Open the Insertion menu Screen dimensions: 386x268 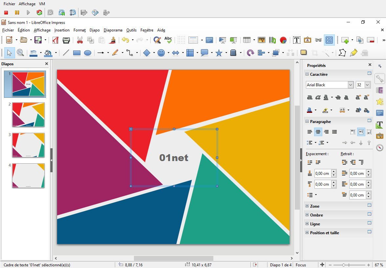pyautogui.click(x=62, y=30)
